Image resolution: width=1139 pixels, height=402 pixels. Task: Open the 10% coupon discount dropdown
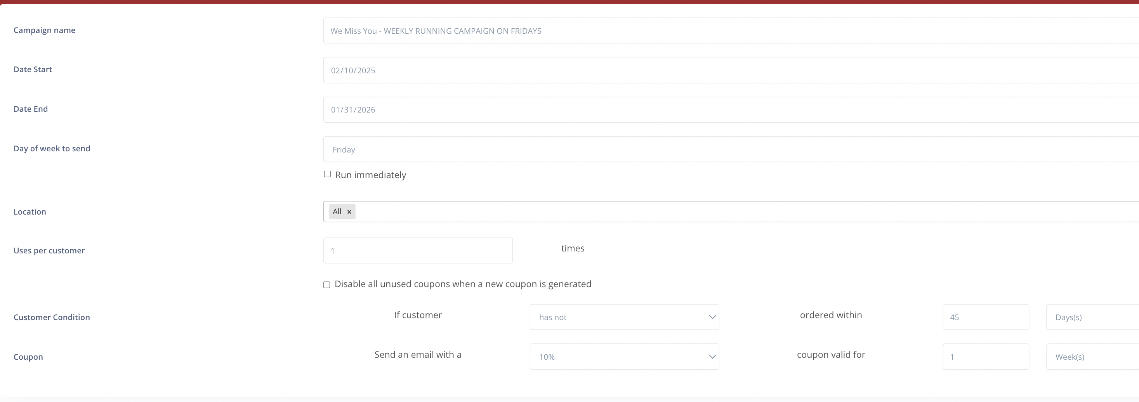coord(624,357)
